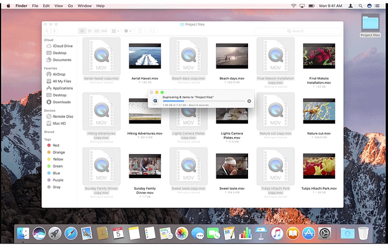
Task: Switch to icon view in toolbar
Action: pyautogui.click(x=82, y=31)
